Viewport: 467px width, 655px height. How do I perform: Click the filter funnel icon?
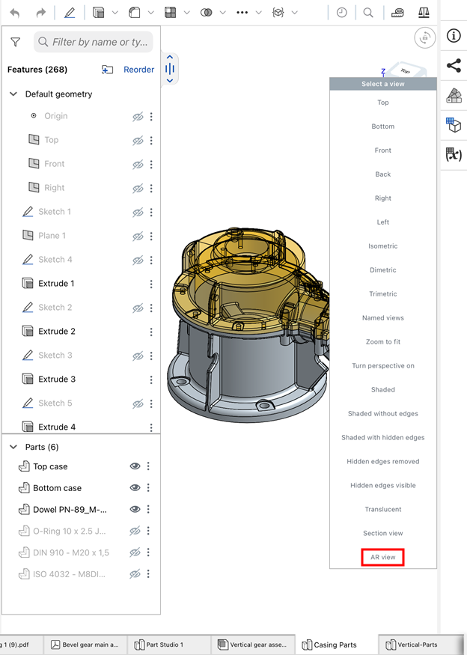[x=16, y=43]
